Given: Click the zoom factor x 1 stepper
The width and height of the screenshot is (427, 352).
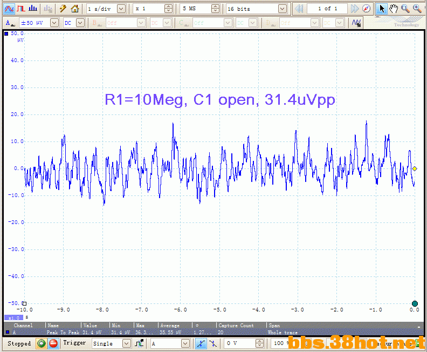Looking at the screenshot, I should click(169, 9).
